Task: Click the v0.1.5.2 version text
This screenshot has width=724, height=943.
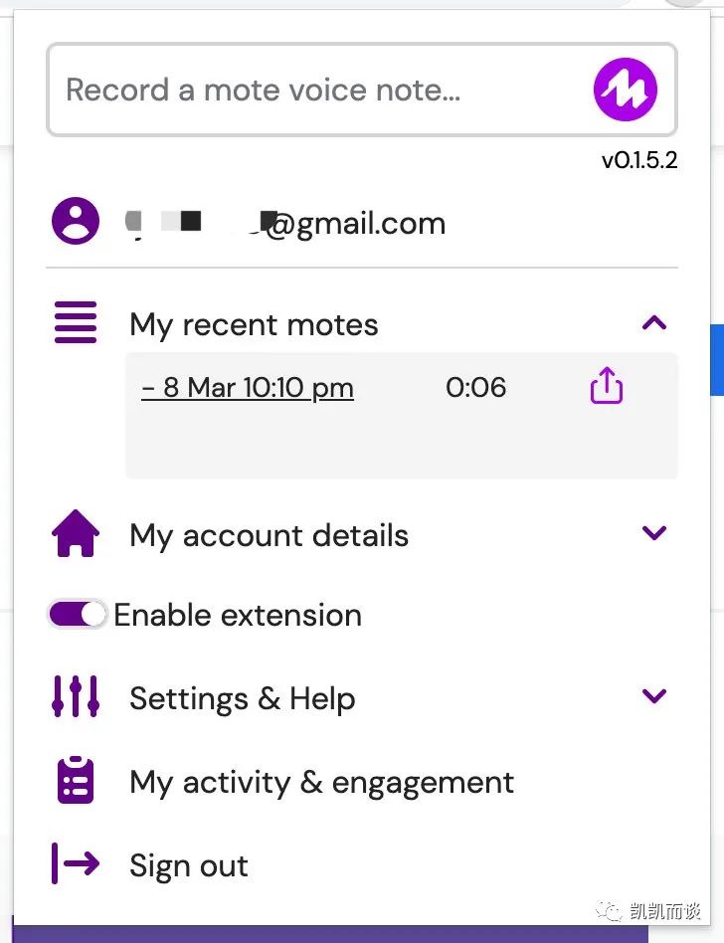Action: (x=639, y=160)
